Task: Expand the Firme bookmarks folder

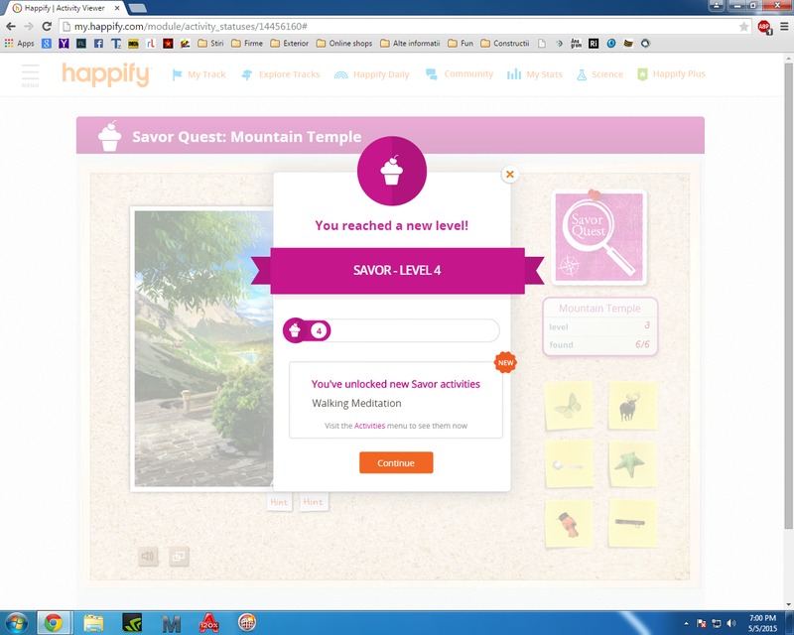Action: [246, 44]
